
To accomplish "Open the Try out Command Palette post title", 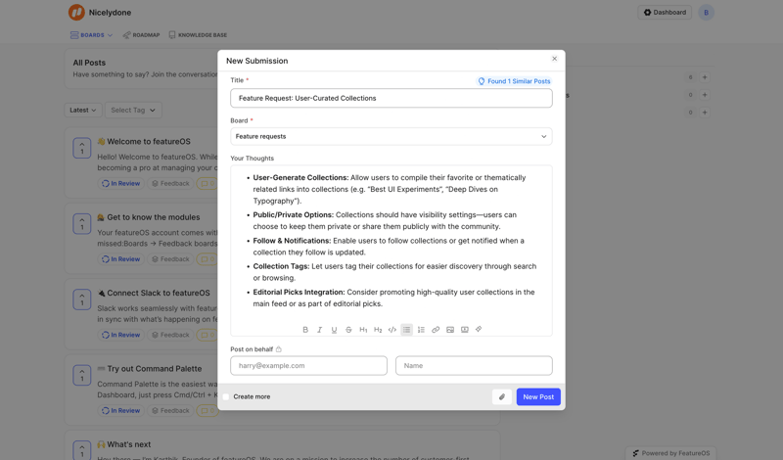I will 155,369.
